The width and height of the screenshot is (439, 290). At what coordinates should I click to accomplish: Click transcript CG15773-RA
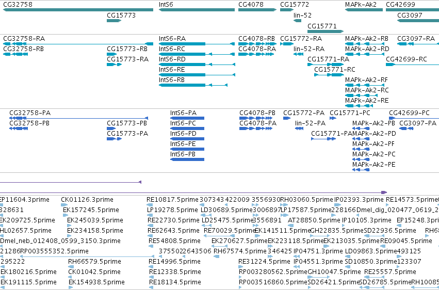point(127,59)
